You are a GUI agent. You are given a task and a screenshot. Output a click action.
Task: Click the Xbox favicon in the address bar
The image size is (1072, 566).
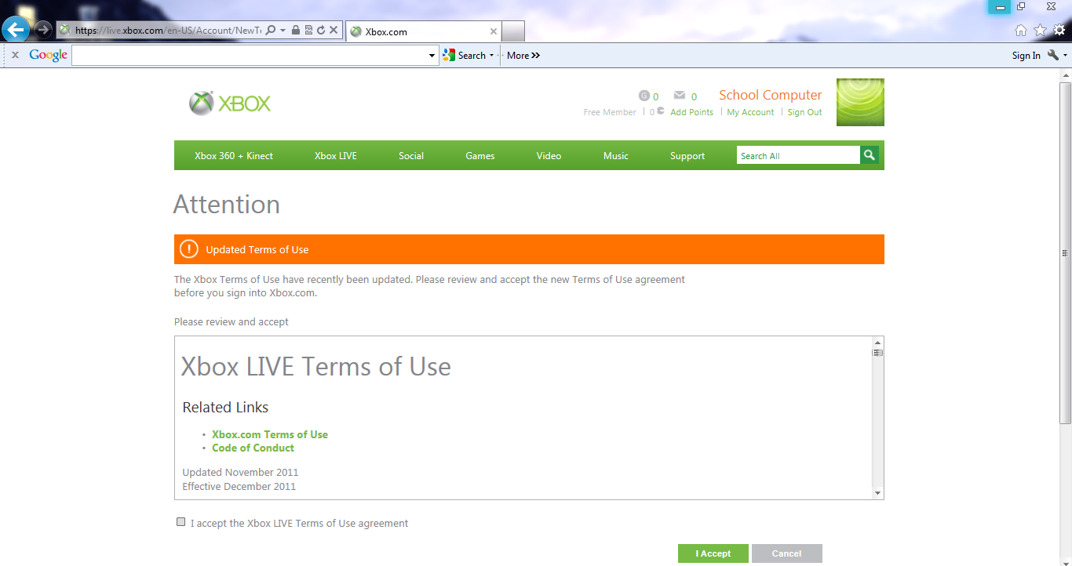coord(65,30)
